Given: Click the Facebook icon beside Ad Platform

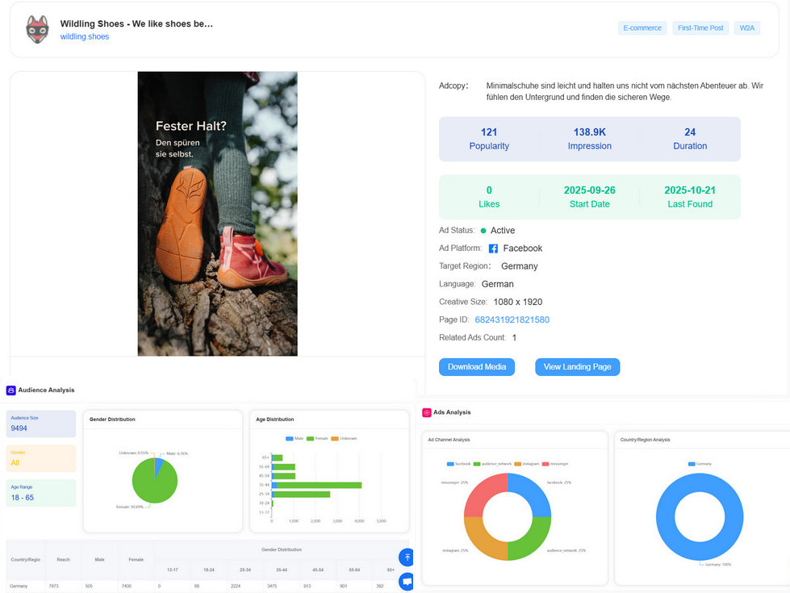Looking at the screenshot, I should [x=491, y=248].
